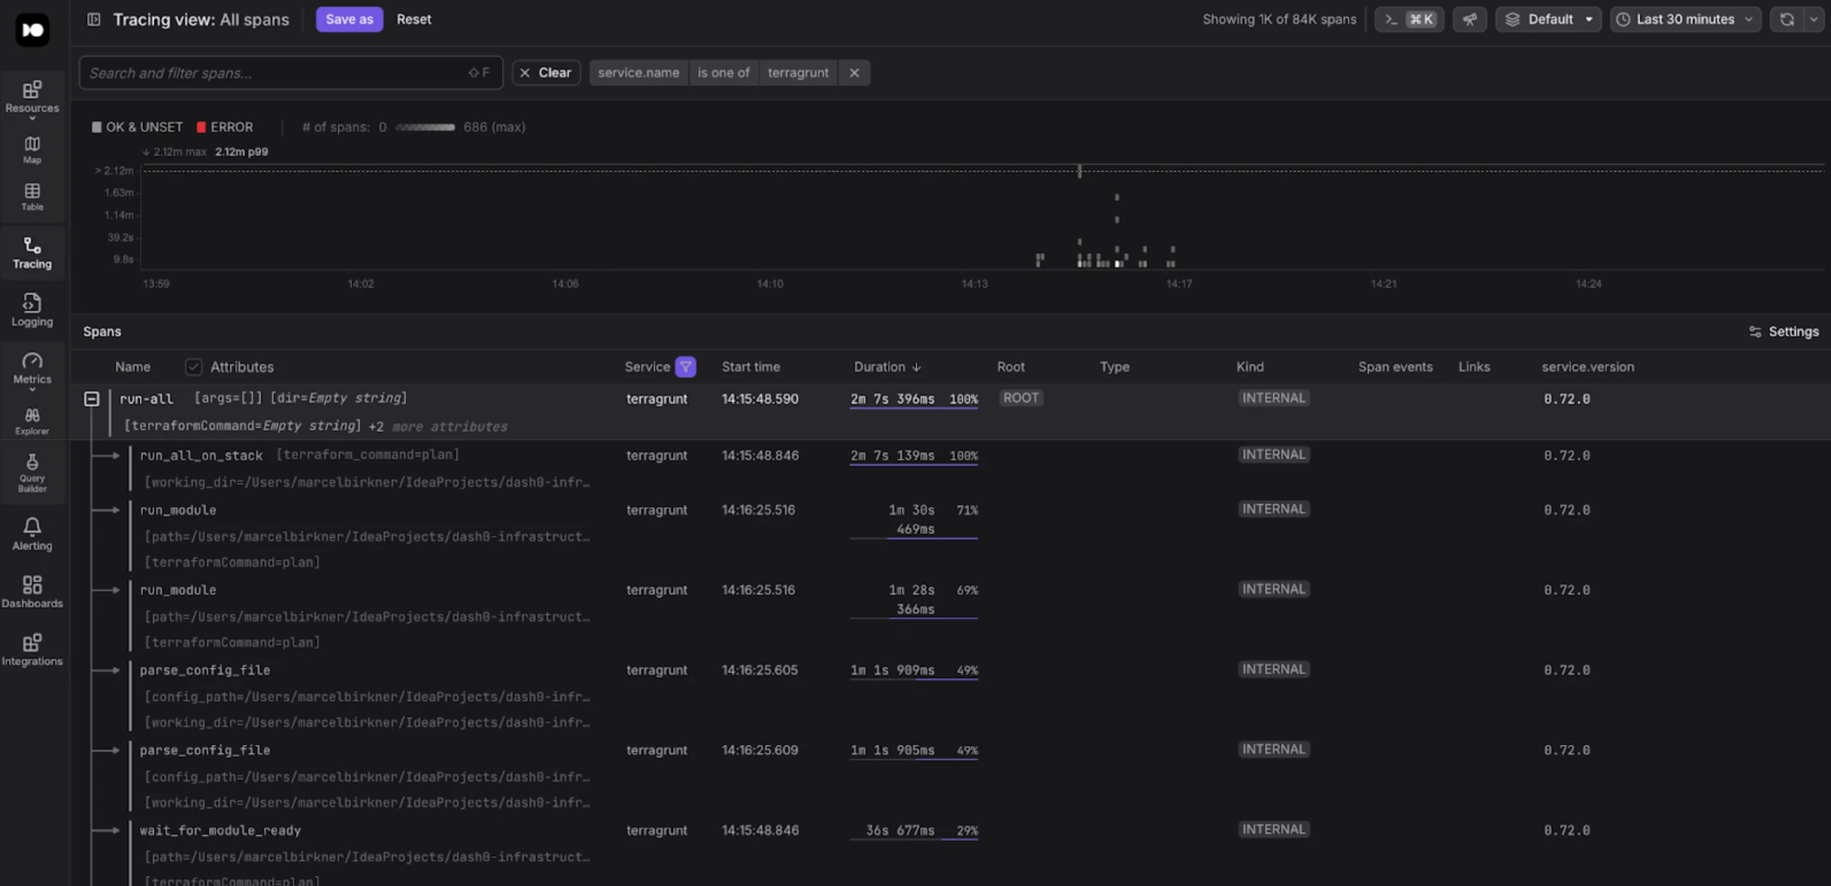
Task: Click the Save as button
Action: (x=349, y=19)
